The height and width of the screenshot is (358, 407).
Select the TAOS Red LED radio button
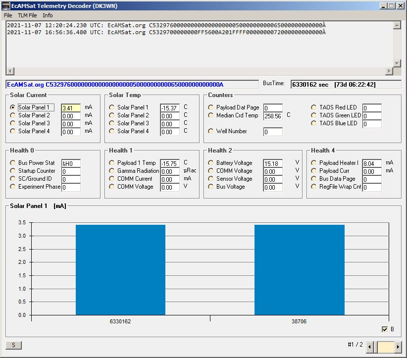click(x=313, y=107)
